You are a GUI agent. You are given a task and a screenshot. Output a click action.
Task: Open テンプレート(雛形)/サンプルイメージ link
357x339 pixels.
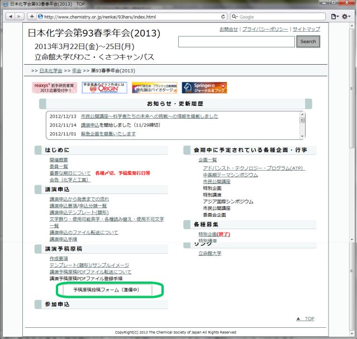click(89, 265)
